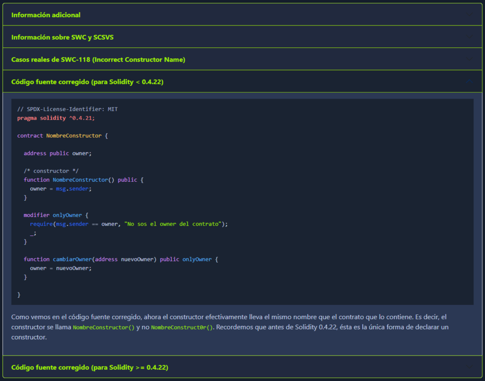Click the 'function cambiarOwner' declaration line
This screenshot has width=485, height=381.
pos(121,259)
